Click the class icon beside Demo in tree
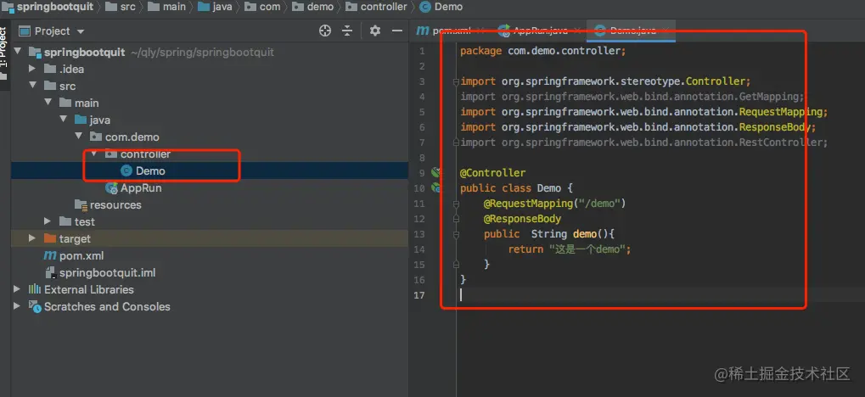The width and height of the screenshot is (865, 397). 126,171
